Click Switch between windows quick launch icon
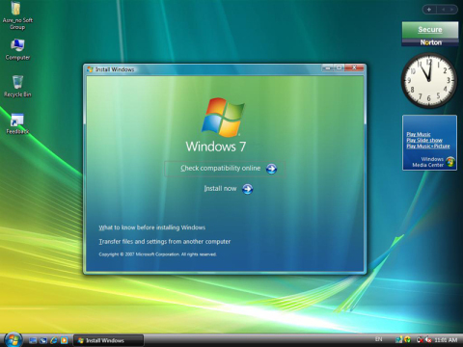Viewport: 463px width, 347px height. click(x=43, y=340)
